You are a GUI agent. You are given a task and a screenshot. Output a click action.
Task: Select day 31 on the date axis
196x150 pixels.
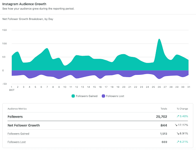pyautogui.click(x=189, y=87)
